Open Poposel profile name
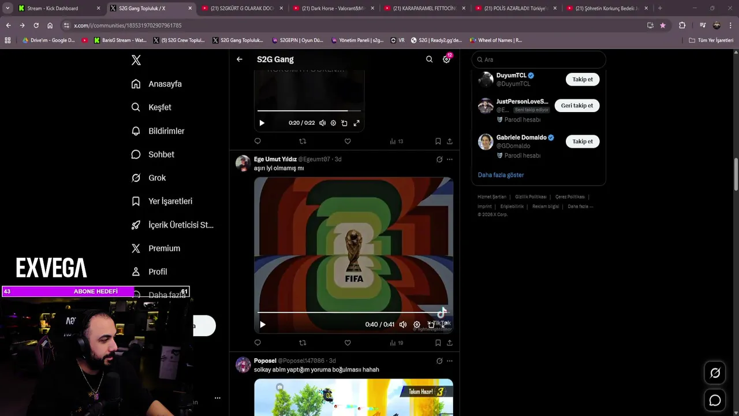739x416 pixels. click(265, 361)
